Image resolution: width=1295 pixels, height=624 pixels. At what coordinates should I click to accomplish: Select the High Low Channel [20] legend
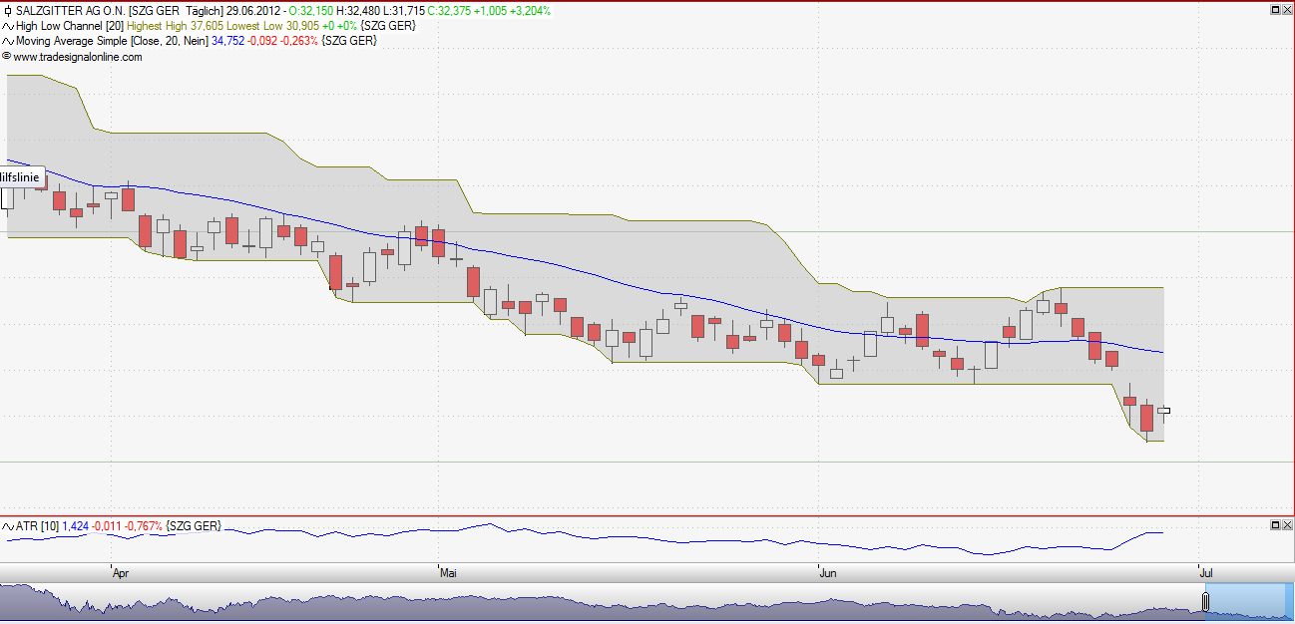tap(69, 26)
